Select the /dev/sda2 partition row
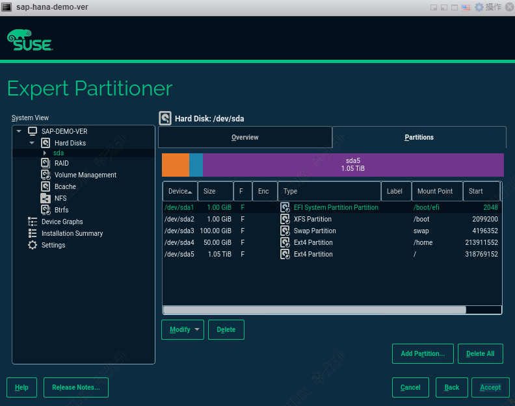 [332, 219]
